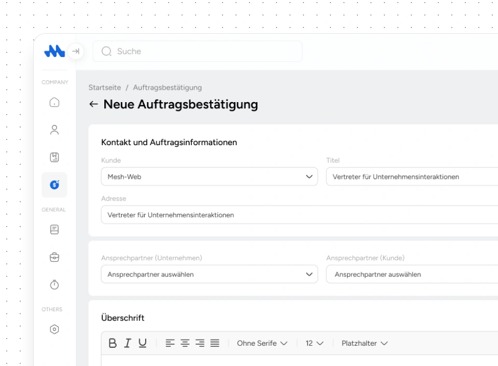Toggle italic text formatting
This screenshot has width=498, height=366.
pyautogui.click(x=127, y=343)
